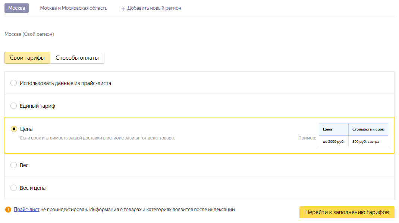Switch to the 'Москва' region tab
This screenshot has width=399, height=223.
pos(16,8)
